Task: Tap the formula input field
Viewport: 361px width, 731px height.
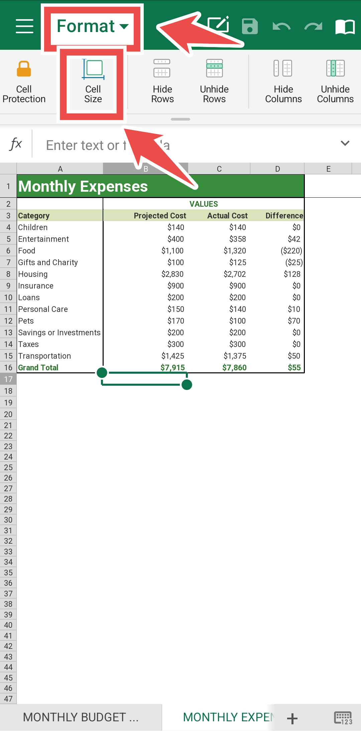Action: click(184, 145)
